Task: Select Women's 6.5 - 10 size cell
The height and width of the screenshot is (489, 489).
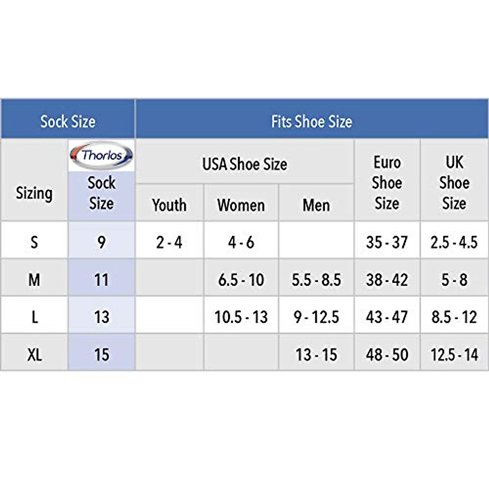Action: coord(241,280)
